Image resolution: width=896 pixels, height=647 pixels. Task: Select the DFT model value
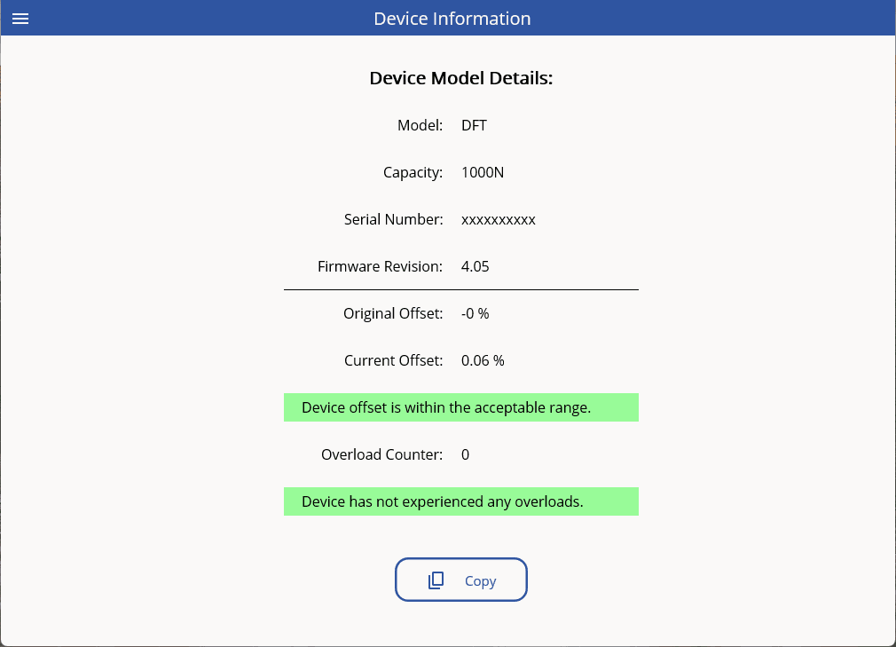point(474,125)
